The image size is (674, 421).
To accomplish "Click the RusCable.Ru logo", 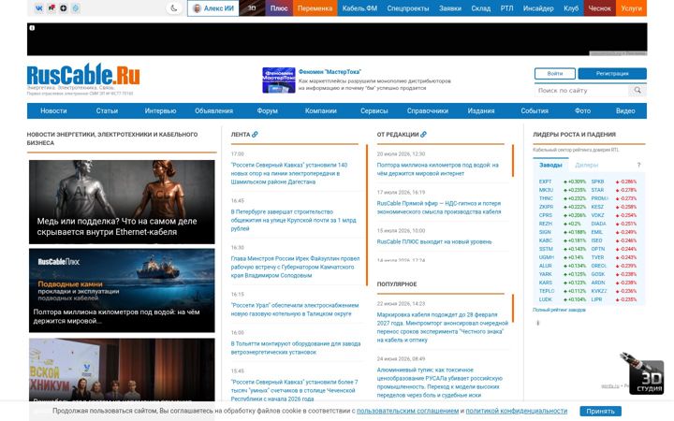I will coord(83,75).
